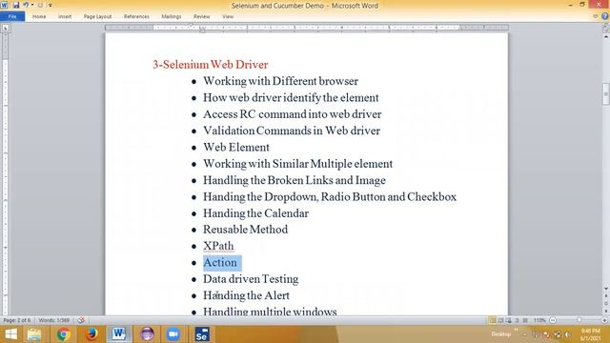Click the 'Data driven Testing' bullet text
The height and width of the screenshot is (343, 610).
click(251, 279)
